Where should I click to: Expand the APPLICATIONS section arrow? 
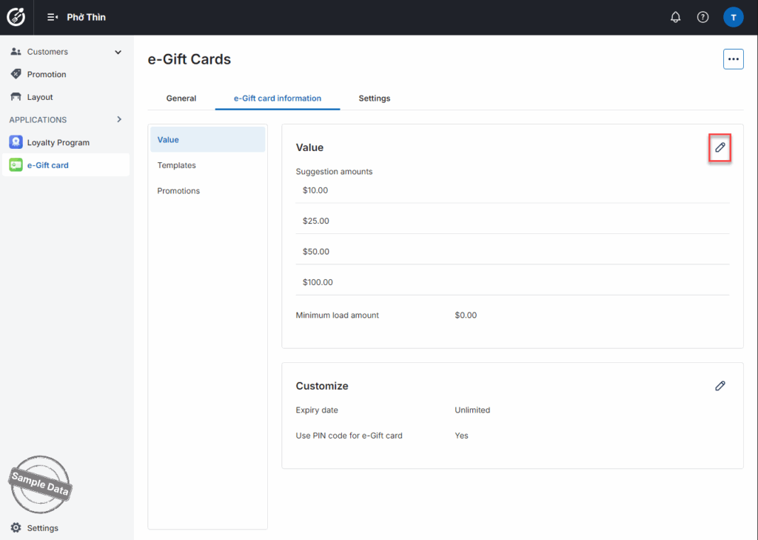[119, 119]
